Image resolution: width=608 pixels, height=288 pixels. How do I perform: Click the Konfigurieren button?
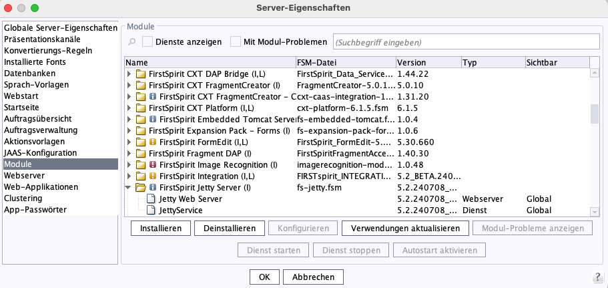[303, 229]
